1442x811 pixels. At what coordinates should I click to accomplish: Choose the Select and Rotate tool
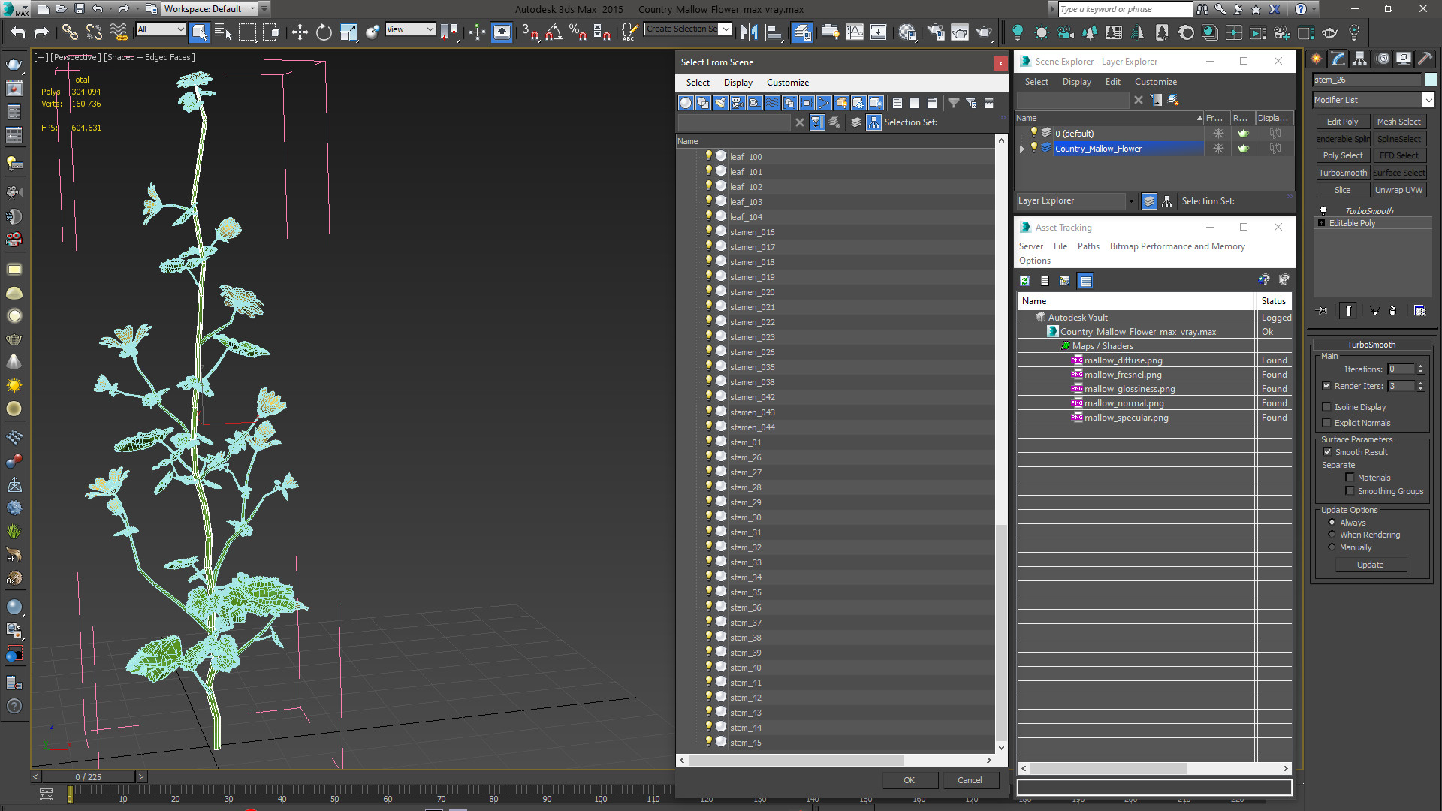point(324,32)
